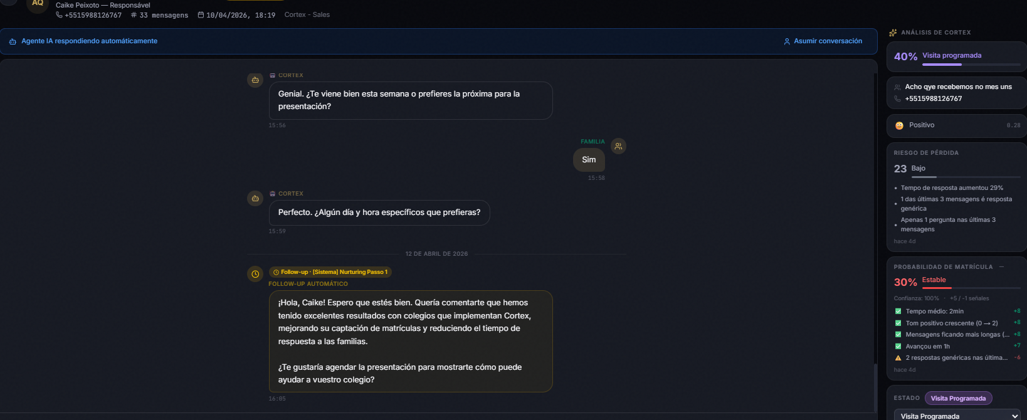Click the Cortex bot avatar beside 'Genial' message
Screen dimensions: 1027x420
(255, 80)
